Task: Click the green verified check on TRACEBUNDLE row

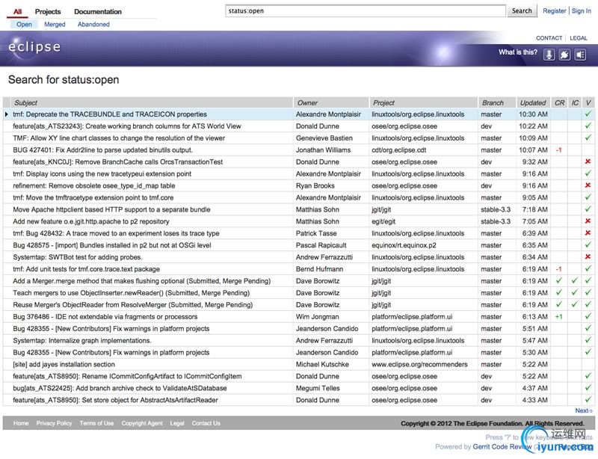Action: (x=588, y=114)
